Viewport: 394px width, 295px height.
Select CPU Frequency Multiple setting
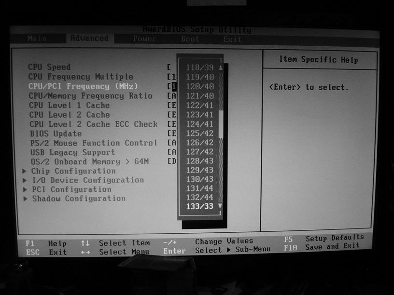click(x=81, y=77)
